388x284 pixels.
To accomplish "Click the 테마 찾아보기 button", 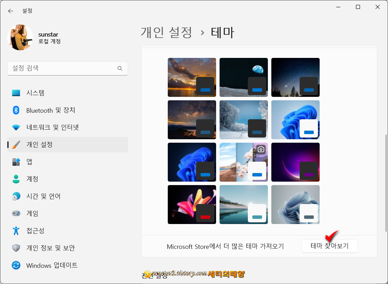I will tap(329, 246).
